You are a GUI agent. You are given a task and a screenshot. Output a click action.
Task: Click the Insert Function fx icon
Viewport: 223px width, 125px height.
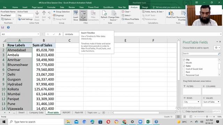60,34
